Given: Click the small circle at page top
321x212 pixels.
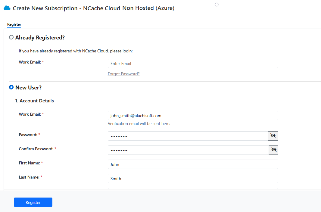Looking at the screenshot, I should tap(217, 5).
